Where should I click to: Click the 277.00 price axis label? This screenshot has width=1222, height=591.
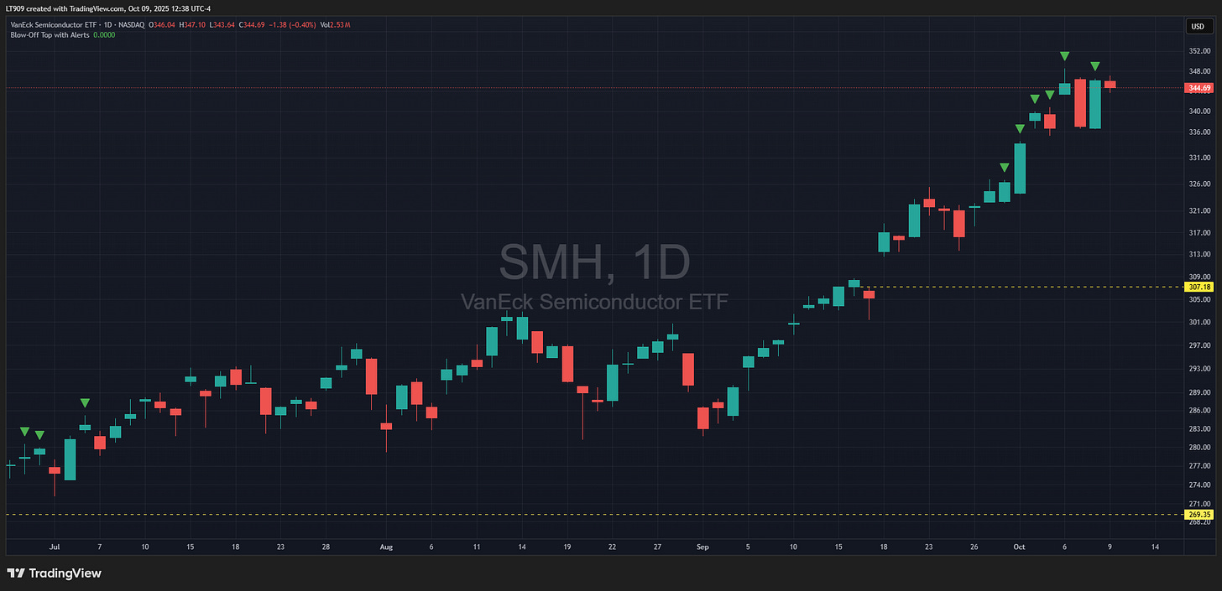coord(1198,465)
